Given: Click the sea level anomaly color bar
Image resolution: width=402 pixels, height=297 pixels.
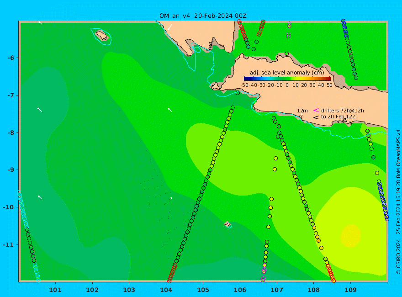Looking at the screenshot, I should 287,79.
